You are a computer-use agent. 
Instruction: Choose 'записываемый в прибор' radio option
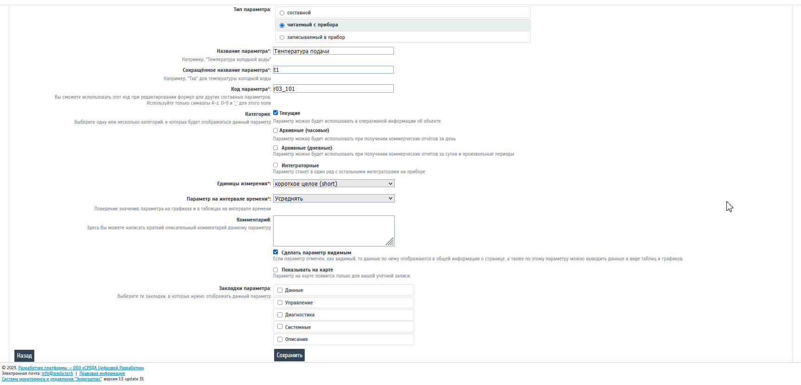pos(282,38)
